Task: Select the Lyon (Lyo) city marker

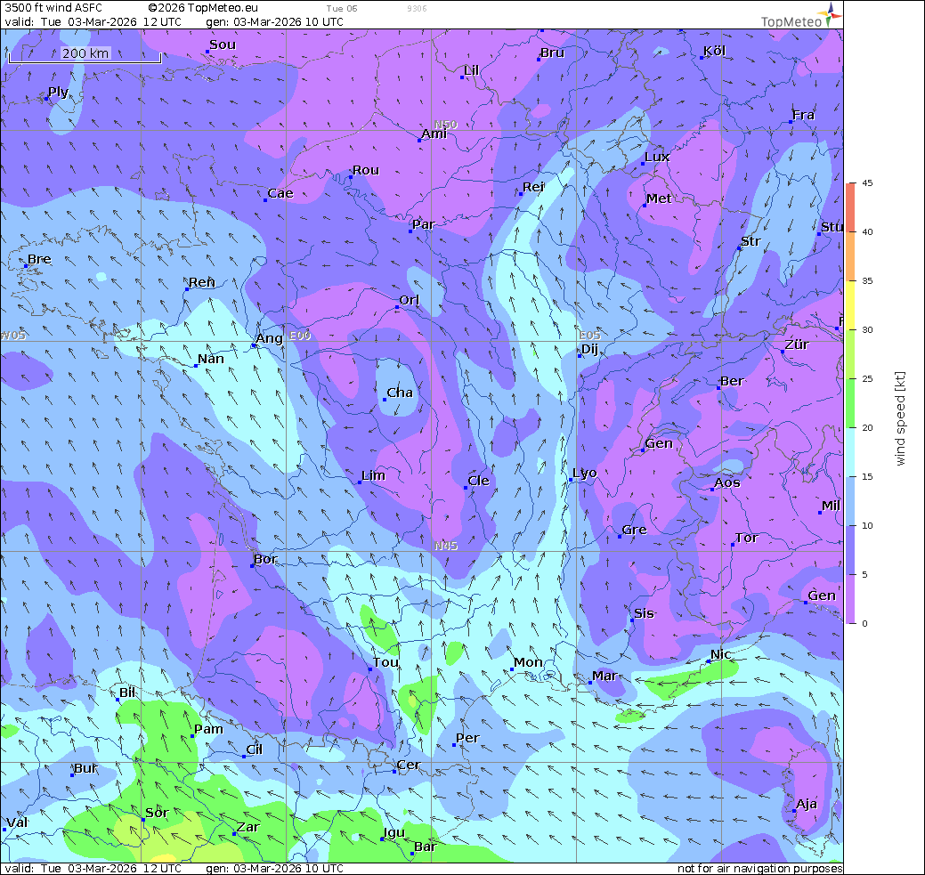Action: [x=571, y=480]
